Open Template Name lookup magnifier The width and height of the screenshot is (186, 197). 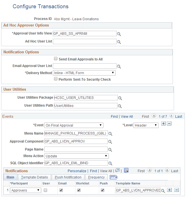pos(163,191)
